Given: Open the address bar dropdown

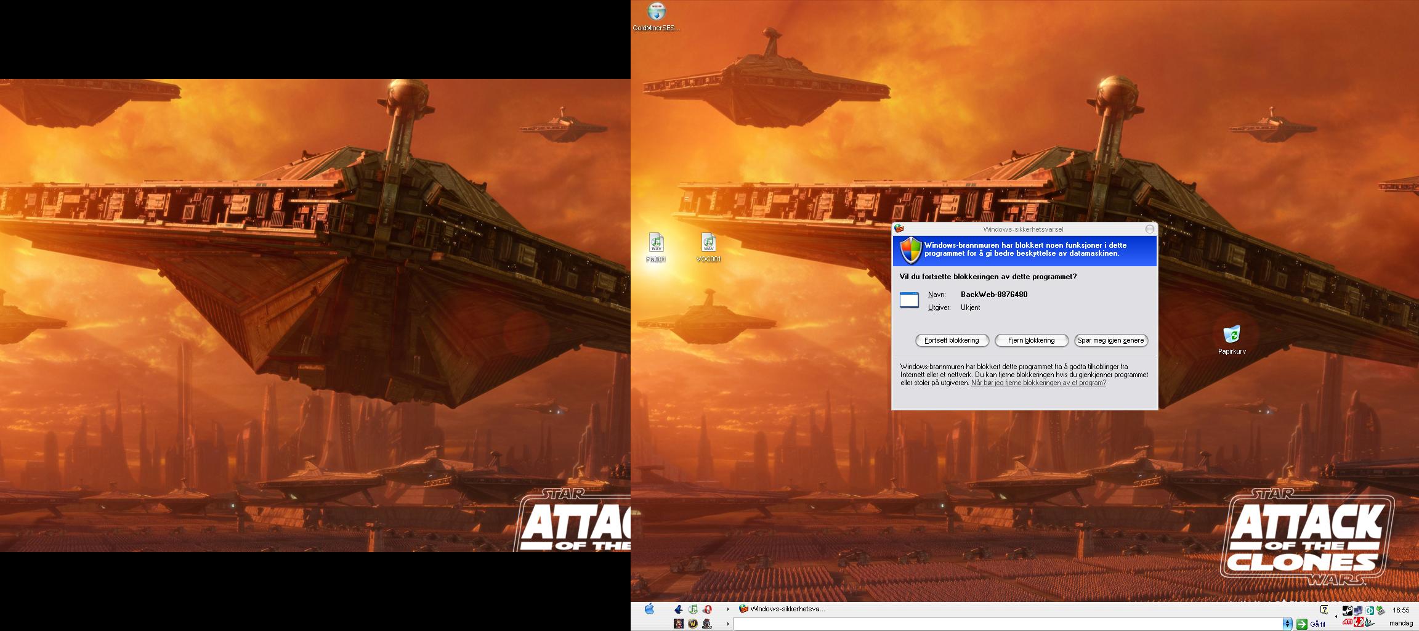Looking at the screenshot, I should click(x=1287, y=624).
